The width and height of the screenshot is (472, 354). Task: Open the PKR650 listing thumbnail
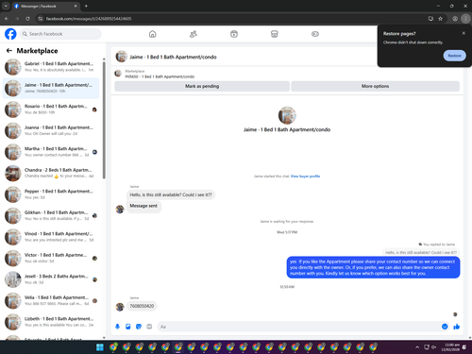pyautogui.click(x=118, y=74)
